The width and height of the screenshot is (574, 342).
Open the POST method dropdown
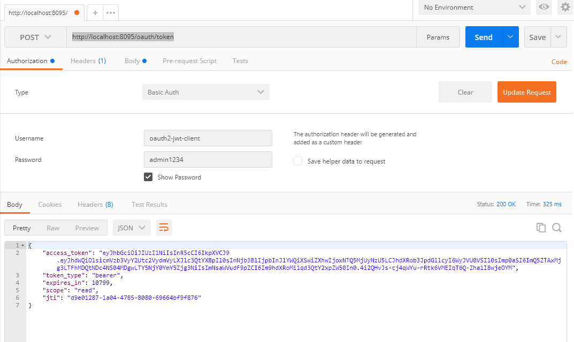34,37
